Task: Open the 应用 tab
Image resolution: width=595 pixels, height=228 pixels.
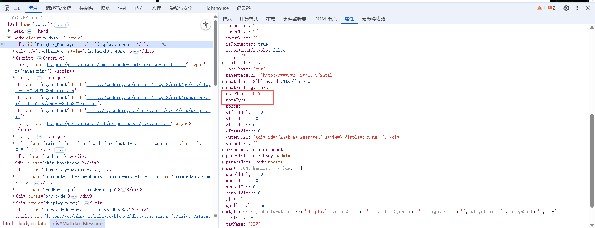Action: (x=157, y=8)
